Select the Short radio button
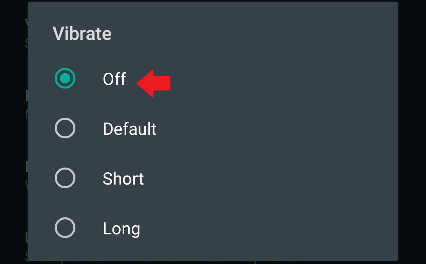The height and width of the screenshot is (264, 426). click(65, 178)
